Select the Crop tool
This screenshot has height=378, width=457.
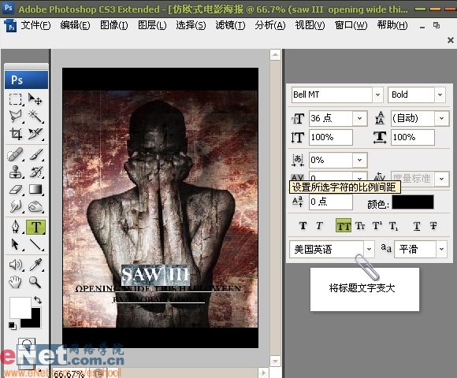coord(16,134)
